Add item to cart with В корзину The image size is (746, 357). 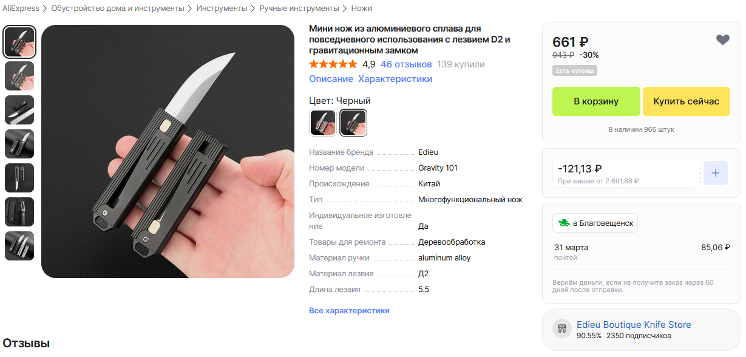tap(596, 101)
